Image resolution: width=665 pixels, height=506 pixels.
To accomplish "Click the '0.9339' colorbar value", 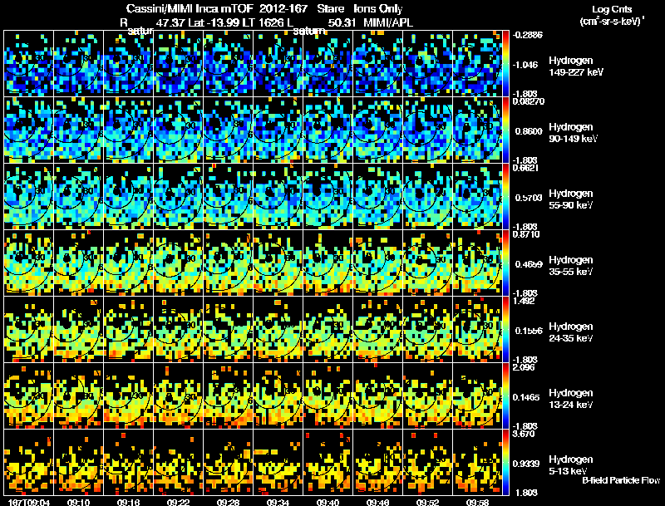I will [x=526, y=464].
